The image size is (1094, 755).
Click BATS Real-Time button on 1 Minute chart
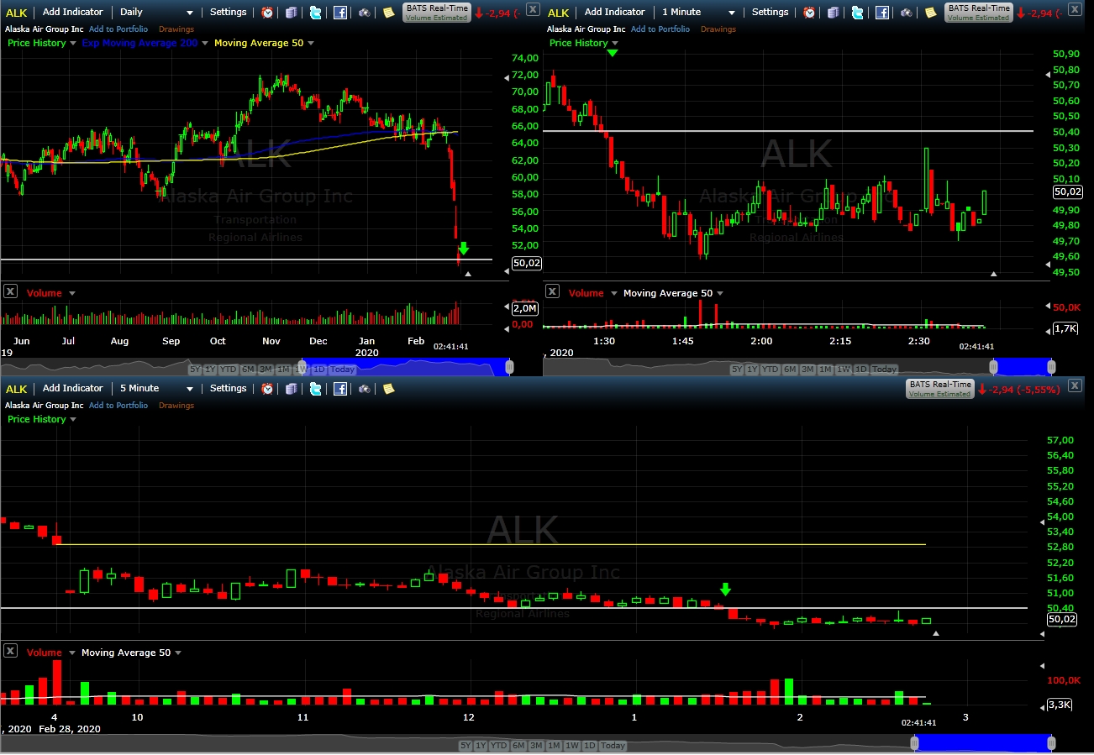[978, 13]
